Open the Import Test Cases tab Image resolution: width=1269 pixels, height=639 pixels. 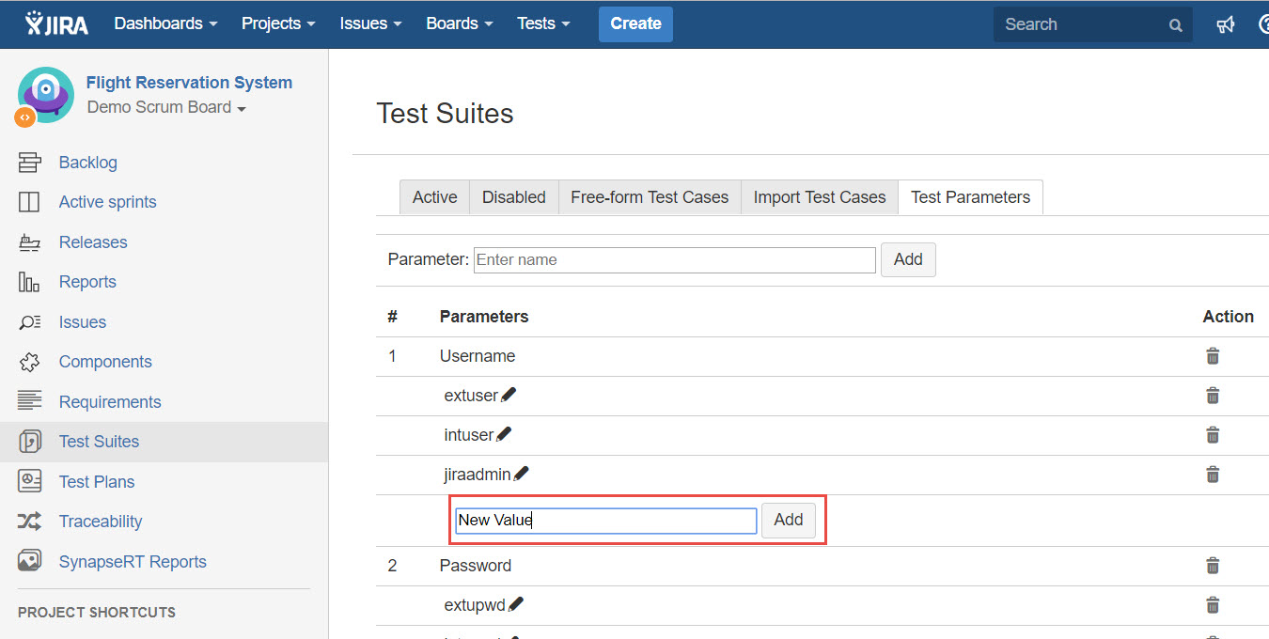(x=819, y=197)
